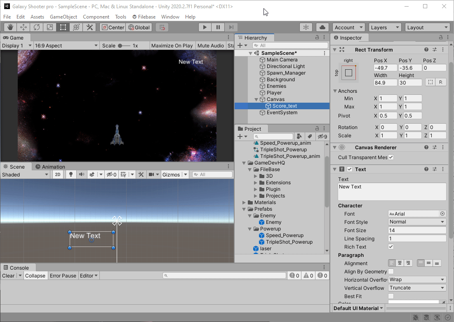
Task: Select the Rotate tool
Action: click(37, 27)
